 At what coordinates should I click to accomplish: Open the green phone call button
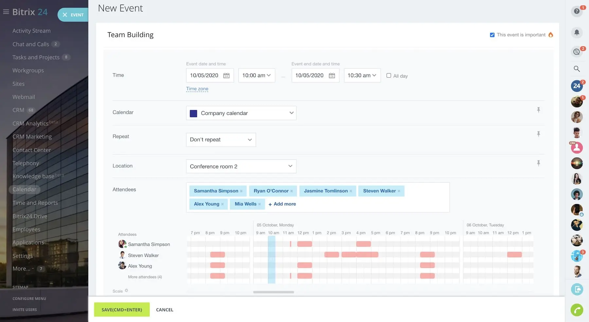pos(577,310)
